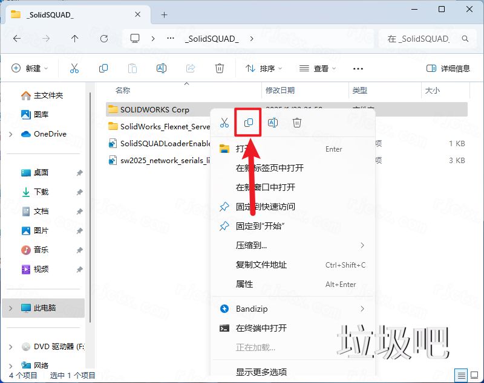Navigate up one folder level

74,39
